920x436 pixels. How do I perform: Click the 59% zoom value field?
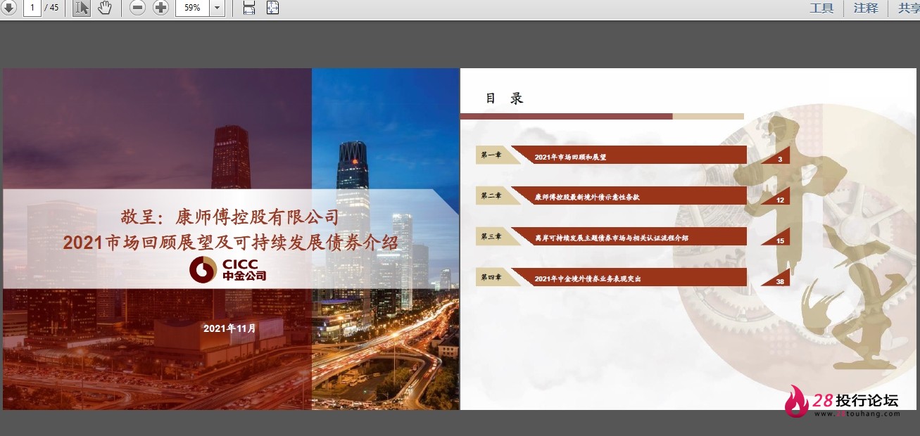point(192,8)
